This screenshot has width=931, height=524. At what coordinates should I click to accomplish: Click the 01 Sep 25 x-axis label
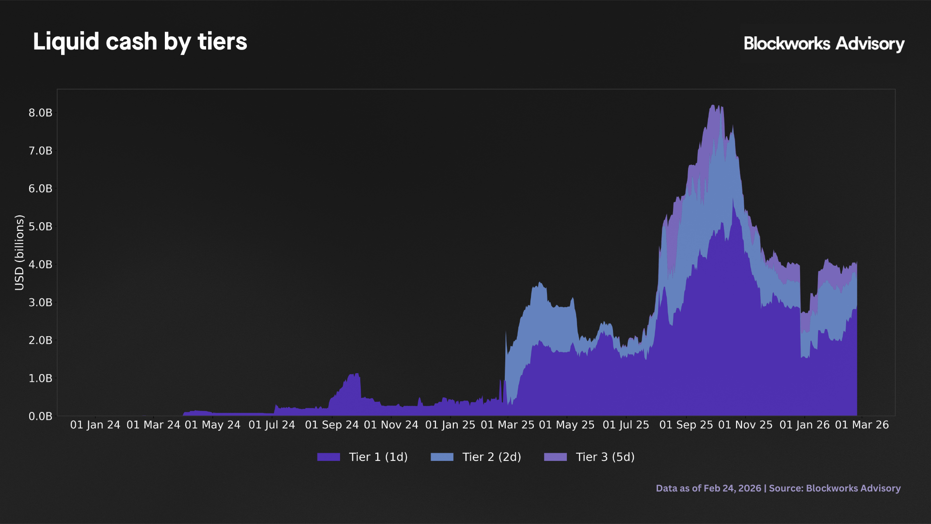[686, 425]
